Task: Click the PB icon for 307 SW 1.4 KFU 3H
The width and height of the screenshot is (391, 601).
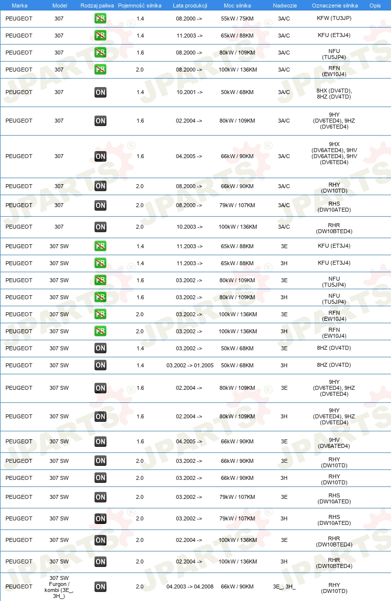Action: (100, 263)
